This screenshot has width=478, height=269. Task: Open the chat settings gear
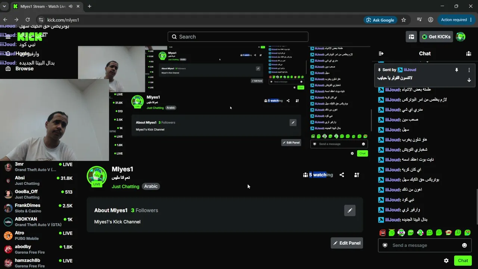(x=446, y=261)
